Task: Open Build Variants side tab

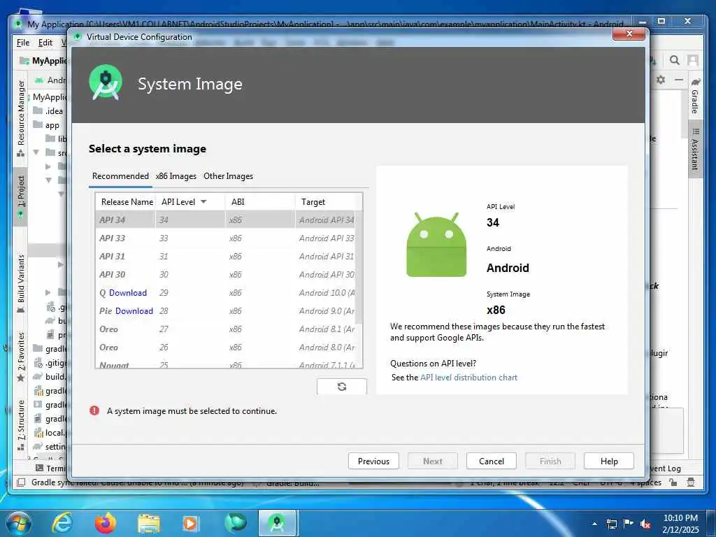Action: pyautogui.click(x=21, y=283)
